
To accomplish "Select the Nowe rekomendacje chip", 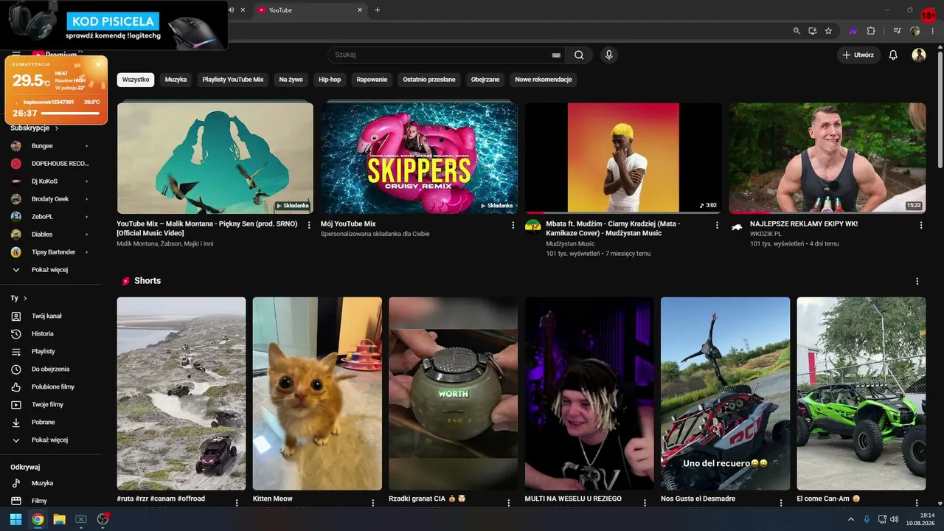I will 544,80.
